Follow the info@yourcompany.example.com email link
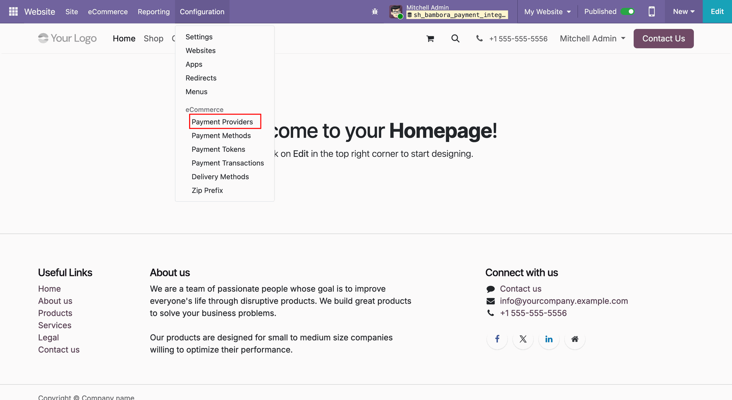Screen dimensions: 732x400 pyautogui.click(x=564, y=301)
